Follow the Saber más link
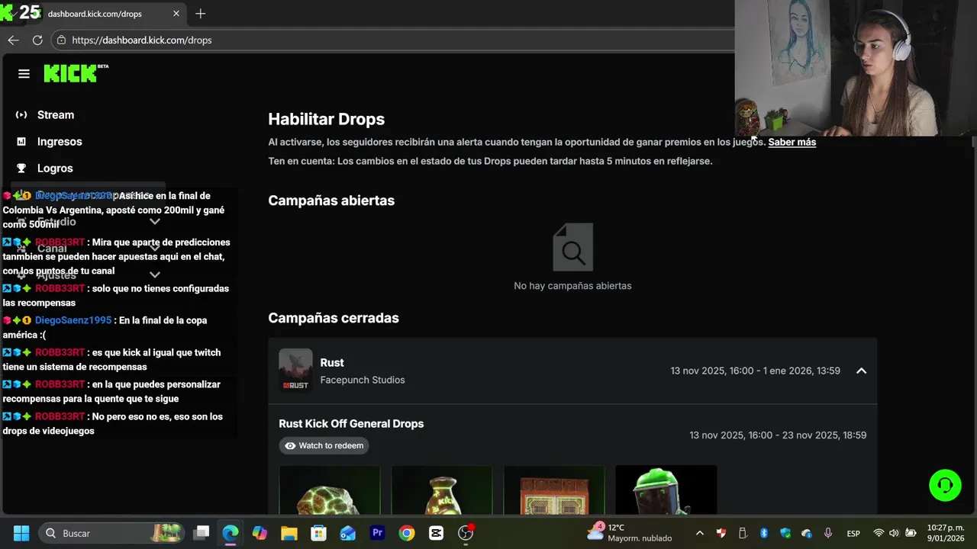 point(792,142)
